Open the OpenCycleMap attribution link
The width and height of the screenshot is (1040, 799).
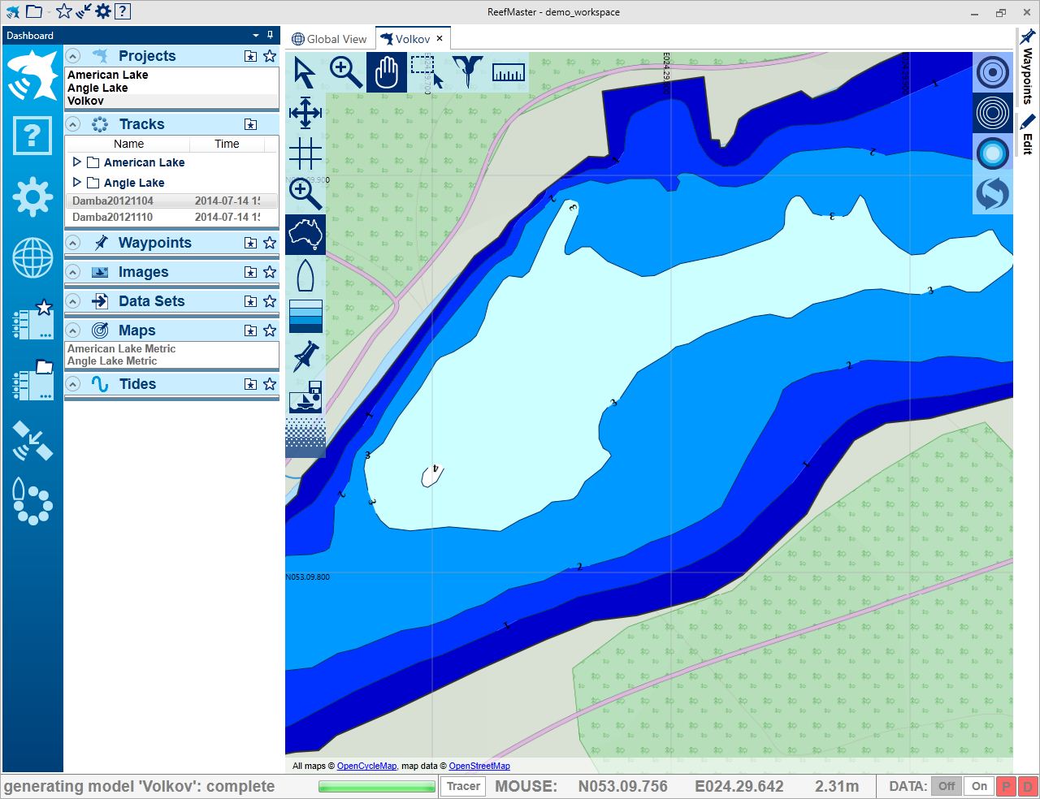point(366,766)
